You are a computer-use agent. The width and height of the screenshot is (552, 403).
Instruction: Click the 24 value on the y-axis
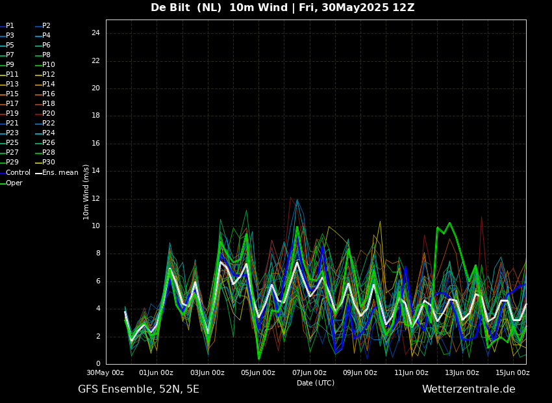pyautogui.click(x=95, y=33)
